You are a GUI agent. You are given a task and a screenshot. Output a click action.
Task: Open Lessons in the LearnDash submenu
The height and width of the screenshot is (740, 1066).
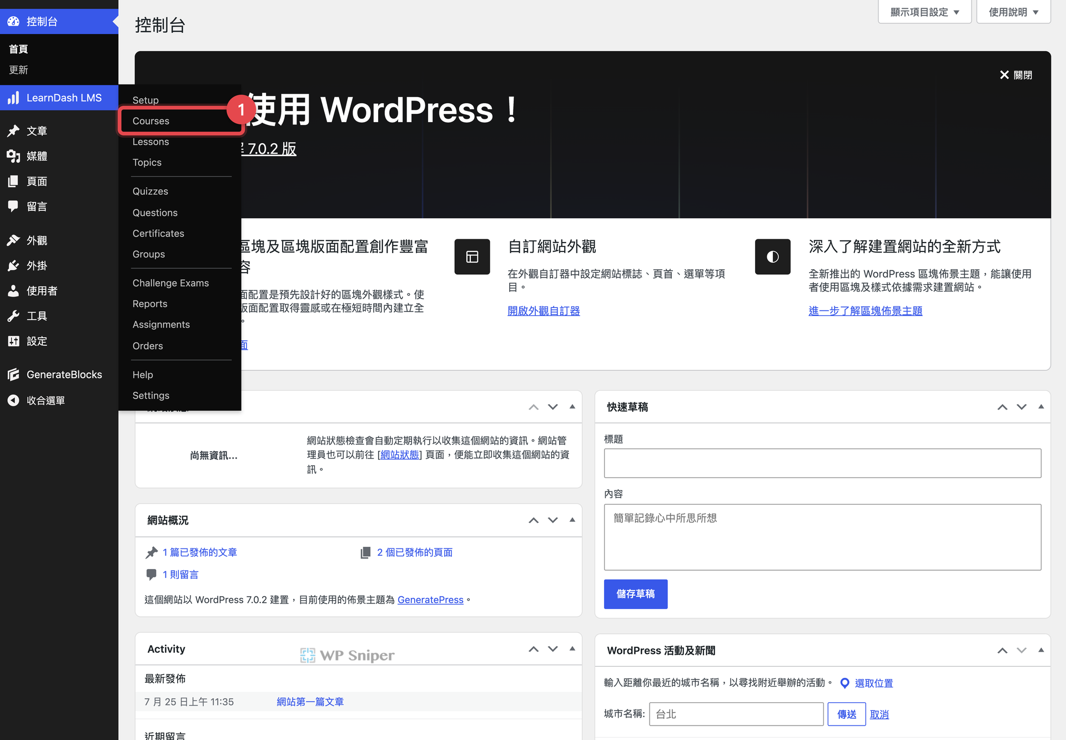coord(150,142)
